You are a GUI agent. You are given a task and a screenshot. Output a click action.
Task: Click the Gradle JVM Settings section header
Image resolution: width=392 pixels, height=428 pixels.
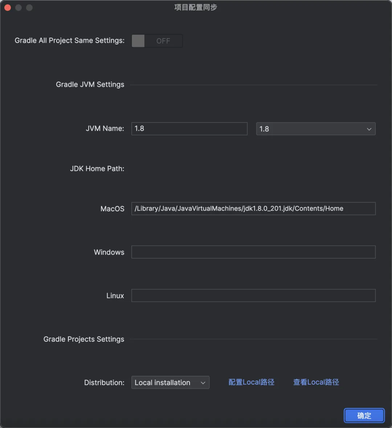[90, 85]
